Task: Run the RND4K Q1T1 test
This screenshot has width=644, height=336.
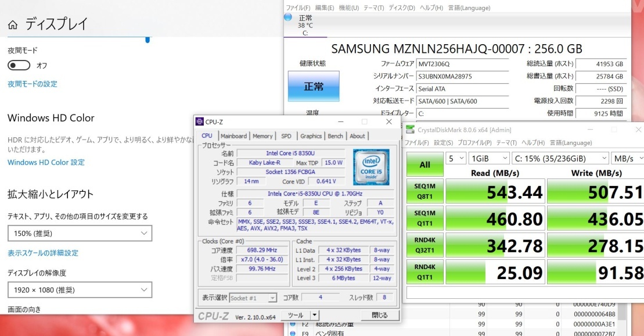Action: [x=424, y=272]
